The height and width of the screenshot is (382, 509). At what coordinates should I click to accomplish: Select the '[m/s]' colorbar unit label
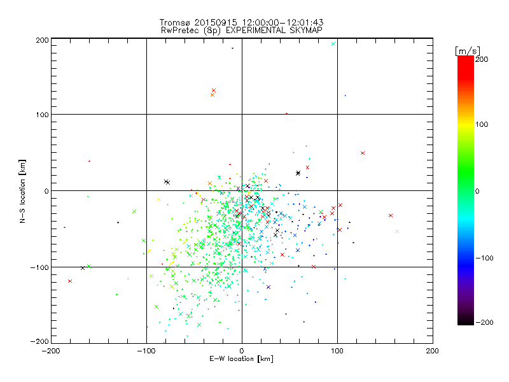468,51
